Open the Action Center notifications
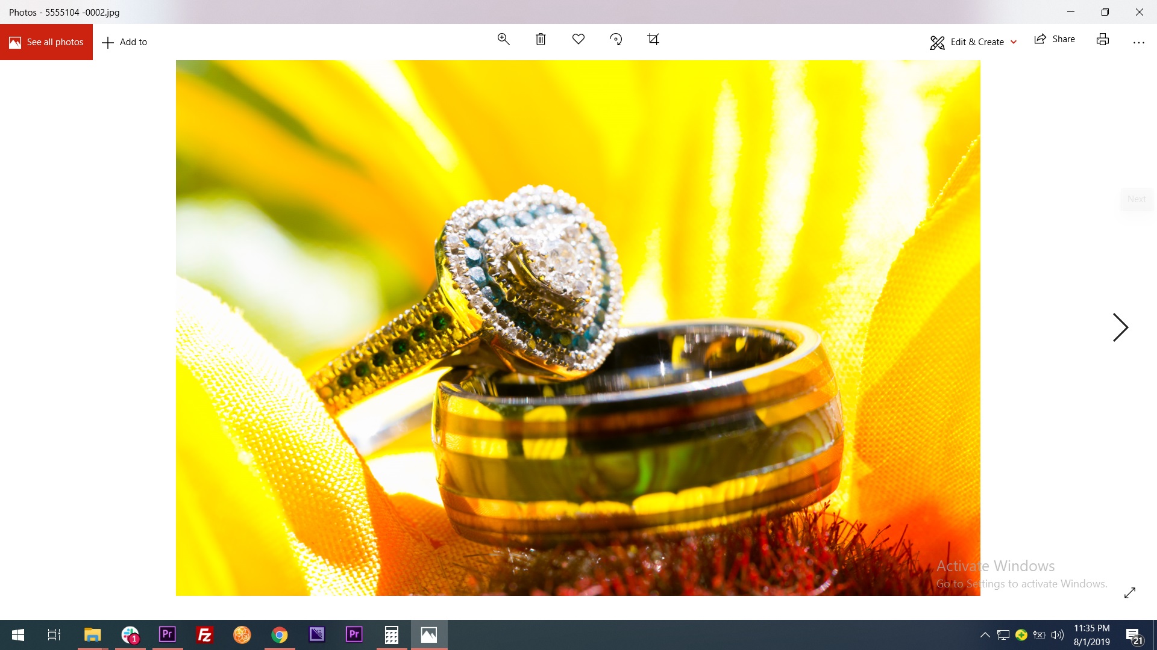1157x650 pixels. (1133, 634)
